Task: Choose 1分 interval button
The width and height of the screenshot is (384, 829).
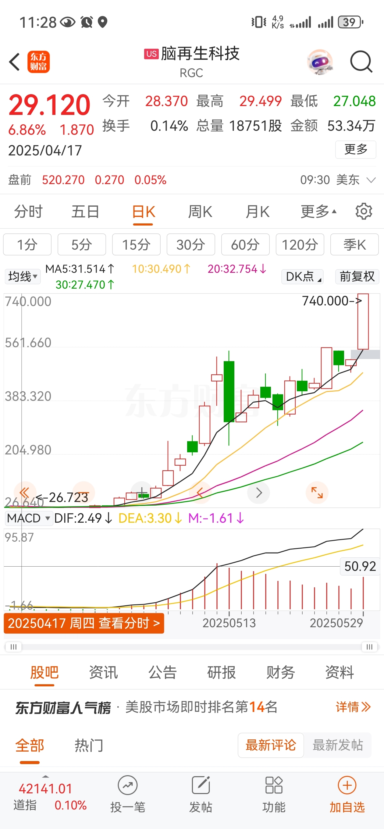Action: click(x=27, y=244)
